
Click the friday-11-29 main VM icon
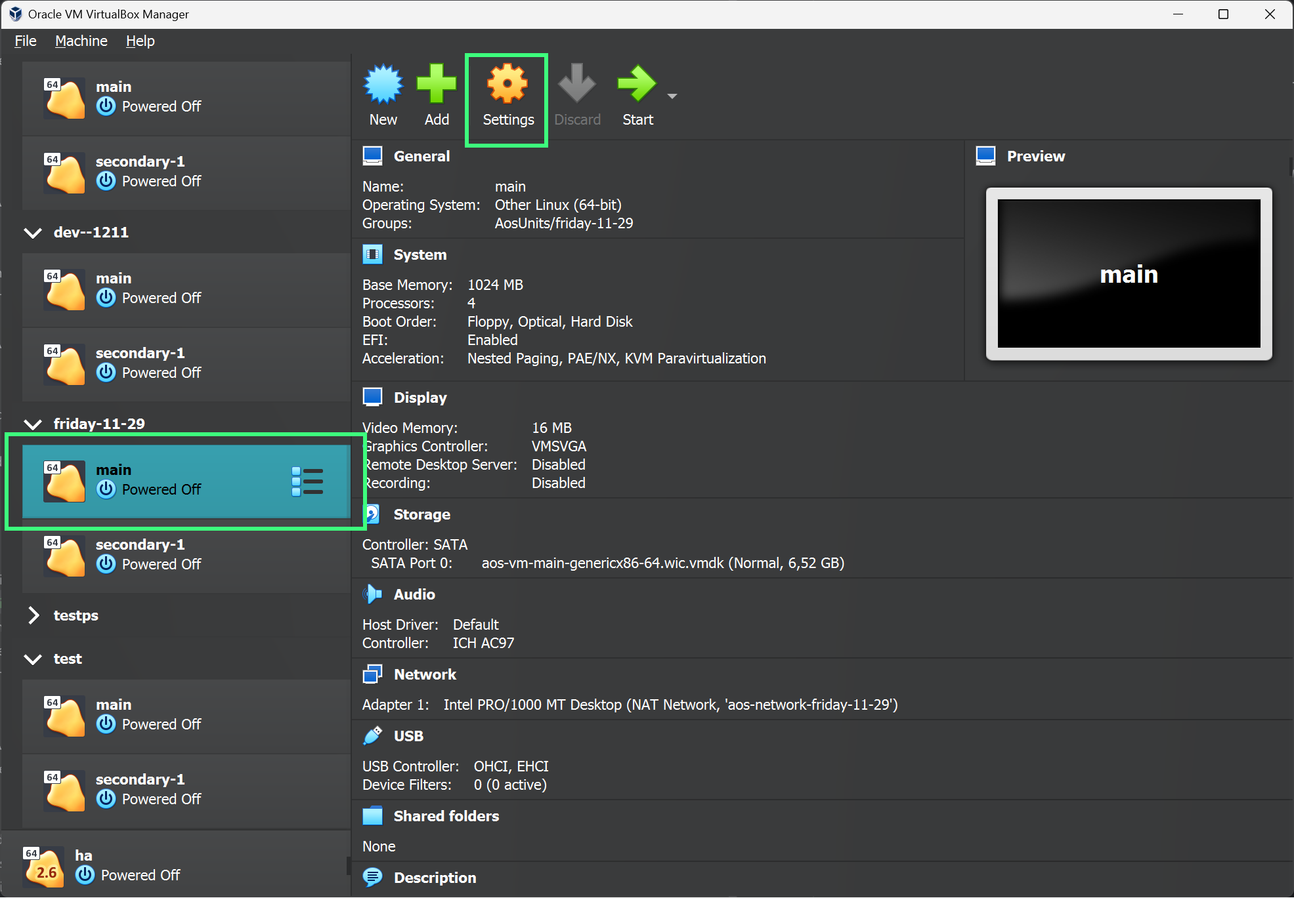64,480
